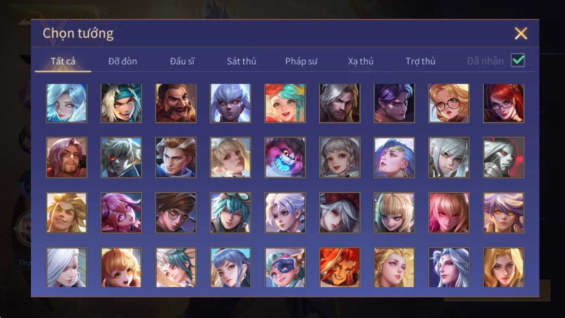The image size is (565, 318).
Task: Close the Chọn tướng dialog
Action: point(521,33)
